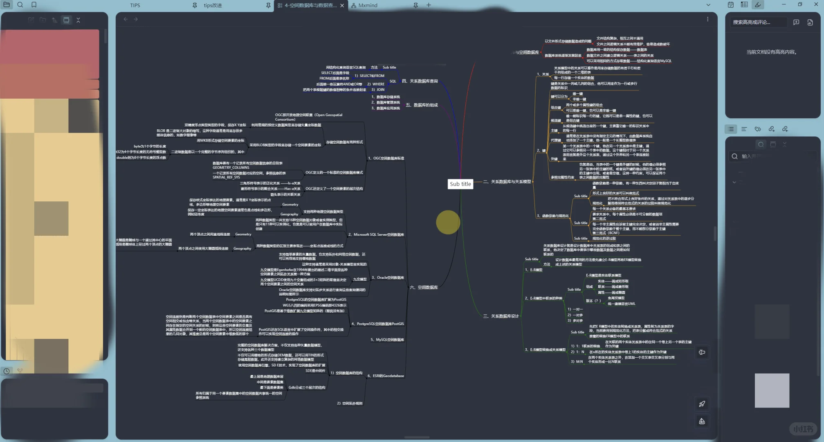Click the export highlights file icon

point(810,22)
